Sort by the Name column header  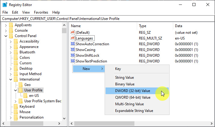(102, 26)
